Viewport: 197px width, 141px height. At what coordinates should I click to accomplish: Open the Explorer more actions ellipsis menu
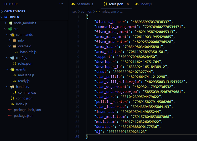[x=61, y=4]
